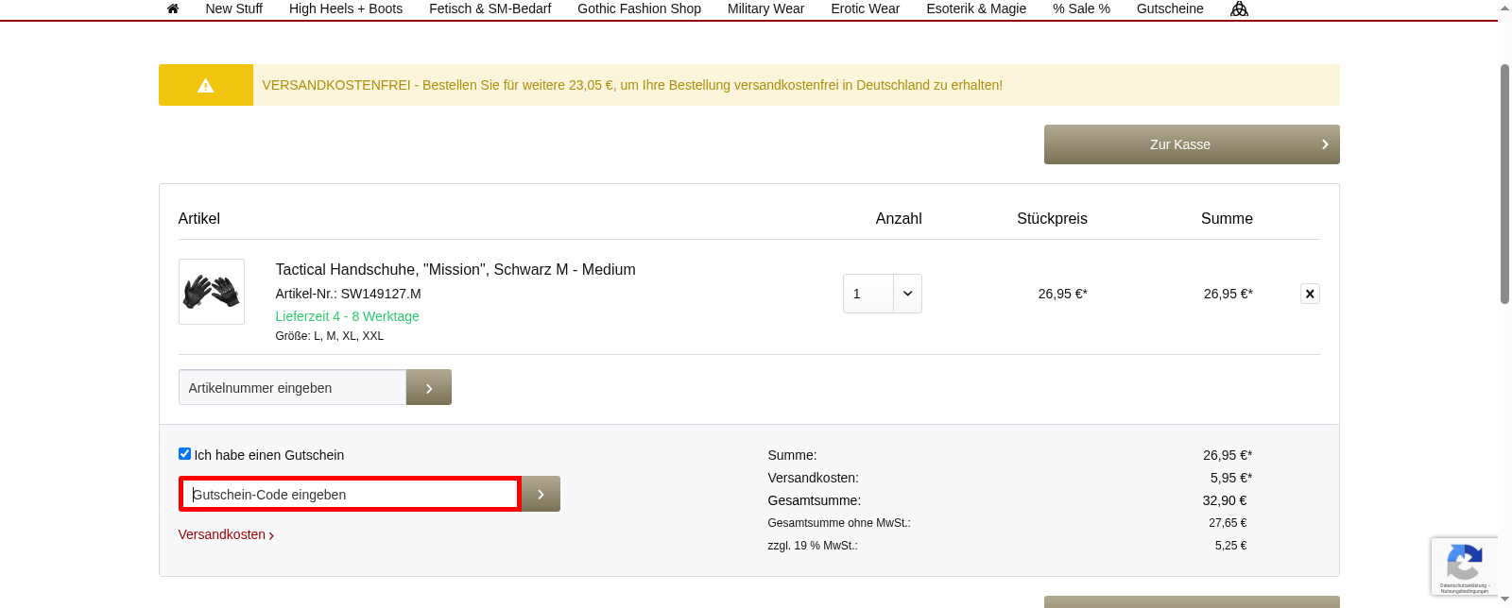The height and width of the screenshot is (608, 1512).
Task: Click the Artikelnummer eingeben input field
Action: point(292,387)
